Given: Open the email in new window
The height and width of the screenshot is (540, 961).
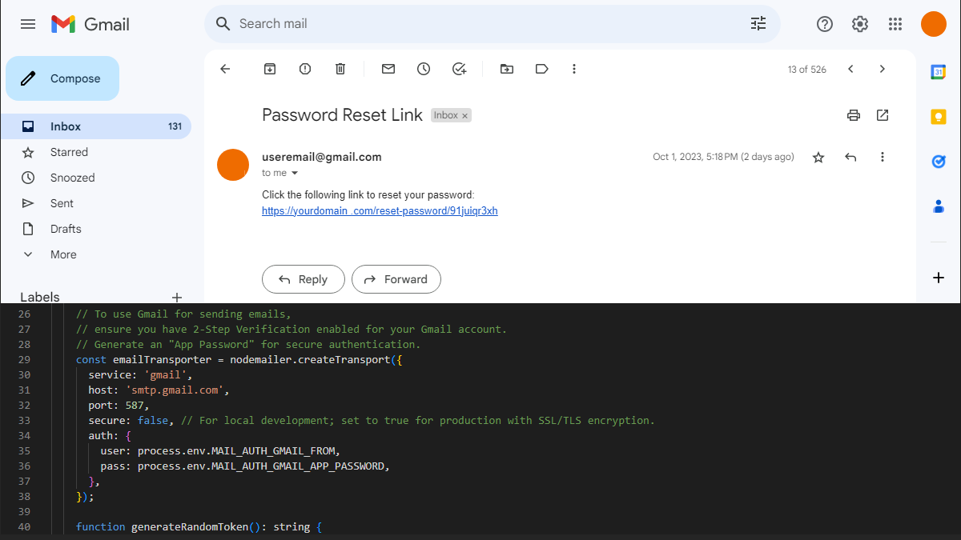Looking at the screenshot, I should click(883, 115).
